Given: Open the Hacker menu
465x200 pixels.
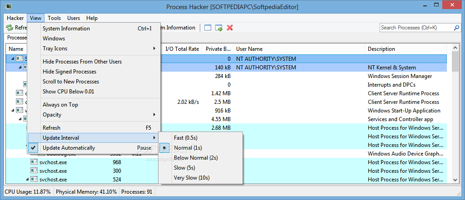Looking at the screenshot, I should [x=15, y=18].
